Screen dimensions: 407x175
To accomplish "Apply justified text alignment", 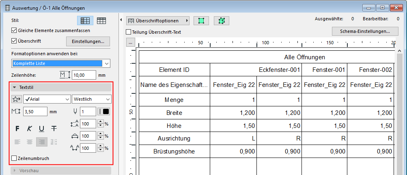I will (54, 142).
